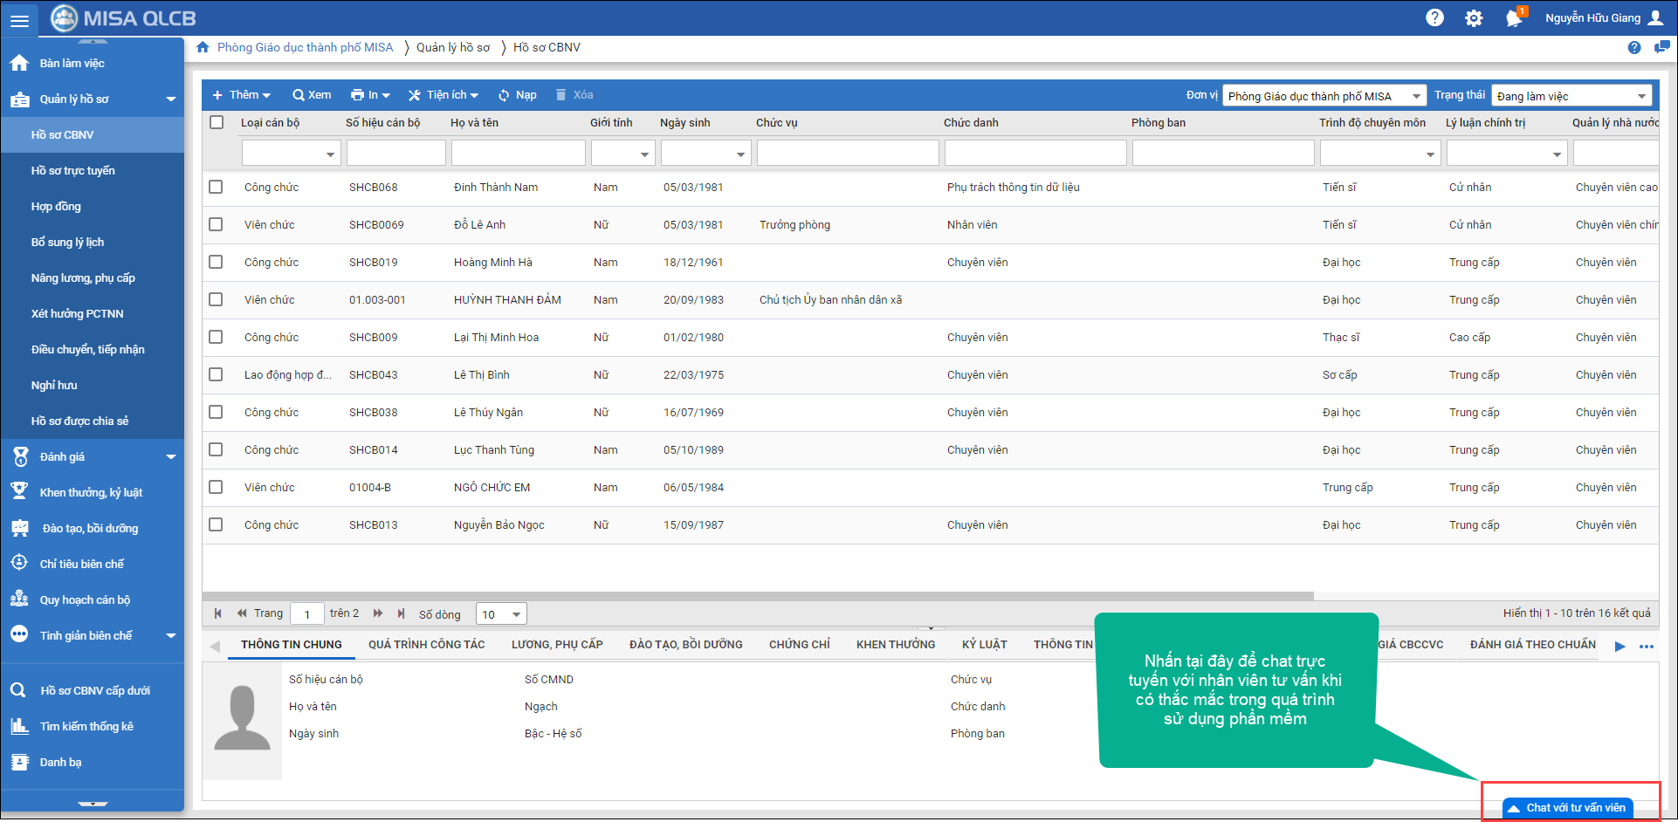Click the home breadcrumb icon
Viewport: 1678px width, 822px height.
click(x=203, y=47)
